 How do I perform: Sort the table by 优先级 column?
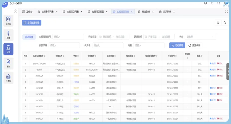coord(187,56)
